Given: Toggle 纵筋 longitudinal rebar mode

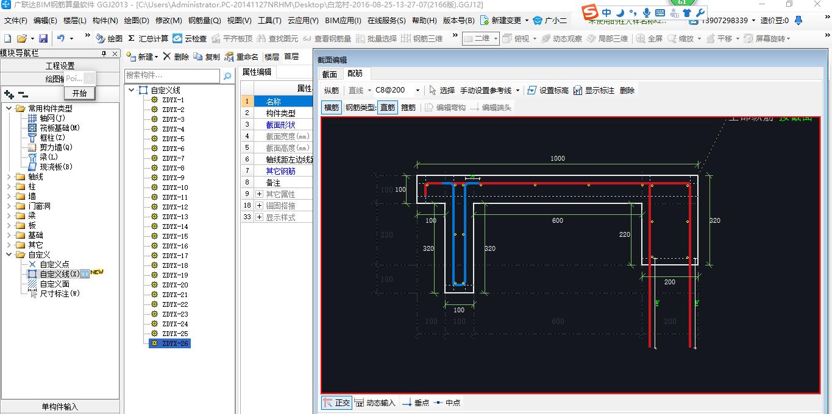Looking at the screenshot, I should point(332,90).
